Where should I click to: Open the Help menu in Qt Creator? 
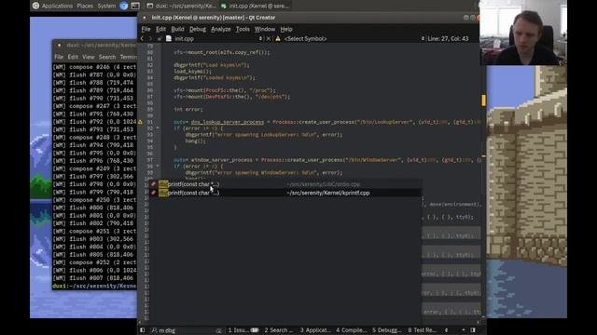coord(286,29)
